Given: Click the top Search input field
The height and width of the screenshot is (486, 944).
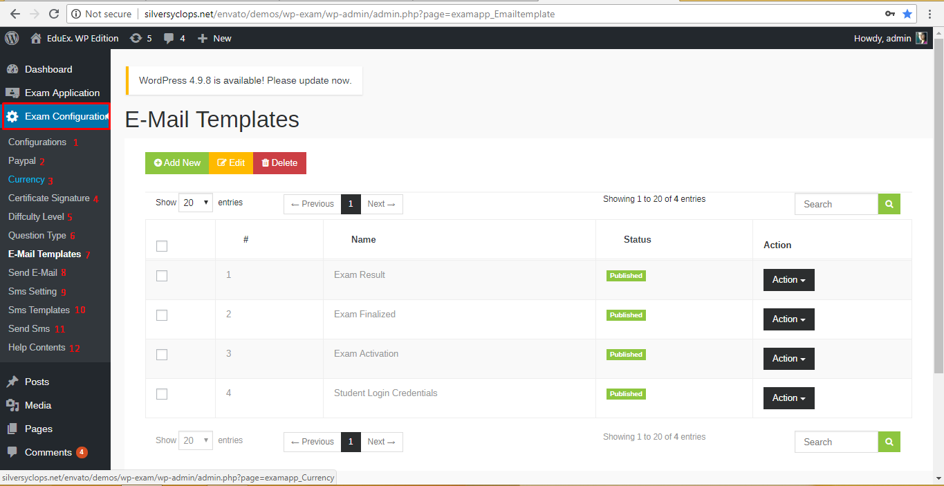Looking at the screenshot, I should click(x=837, y=204).
